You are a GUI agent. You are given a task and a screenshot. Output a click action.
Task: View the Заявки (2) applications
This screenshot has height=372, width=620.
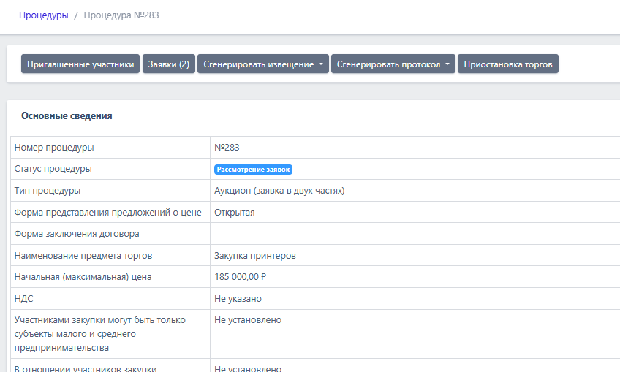pos(169,64)
